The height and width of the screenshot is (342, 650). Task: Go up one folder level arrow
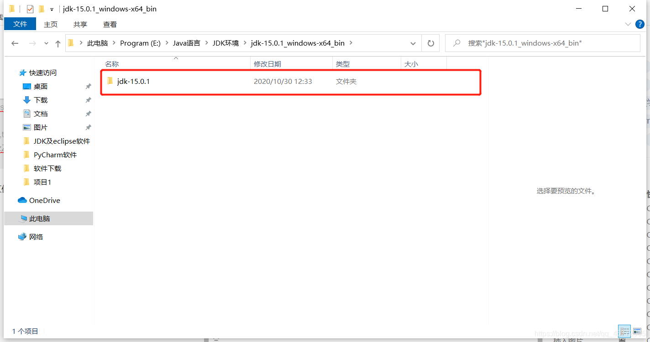coord(58,43)
